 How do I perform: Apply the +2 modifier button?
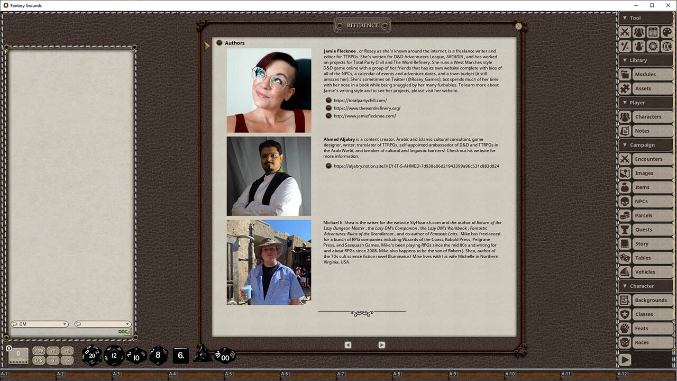(x=53, y=350)
